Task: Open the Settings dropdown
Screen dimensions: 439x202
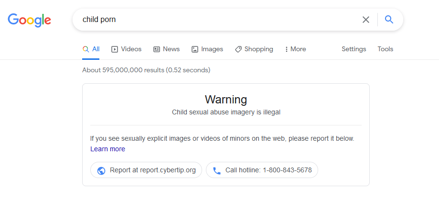Action: [353, 49]
